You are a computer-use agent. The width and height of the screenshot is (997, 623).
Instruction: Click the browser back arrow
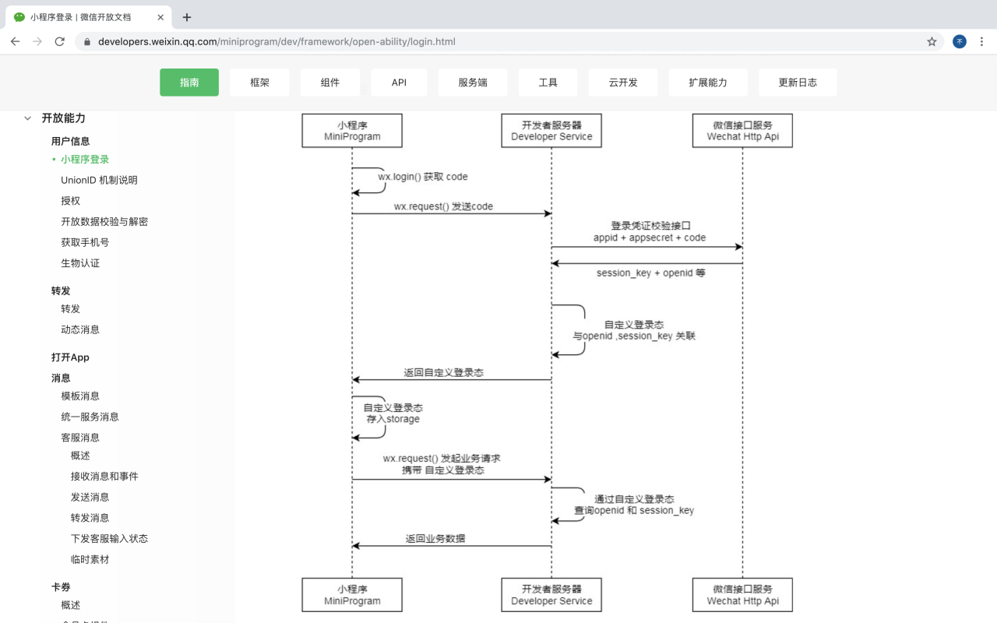15,42
